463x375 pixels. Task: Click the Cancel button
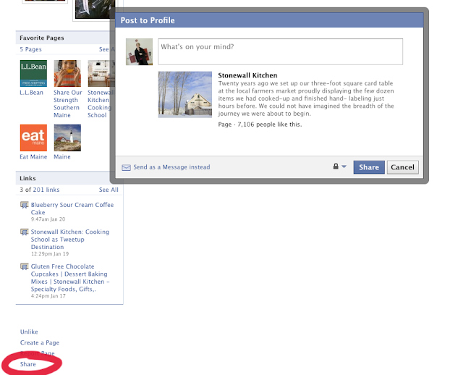pyautogui.click(x=402, y=167)
